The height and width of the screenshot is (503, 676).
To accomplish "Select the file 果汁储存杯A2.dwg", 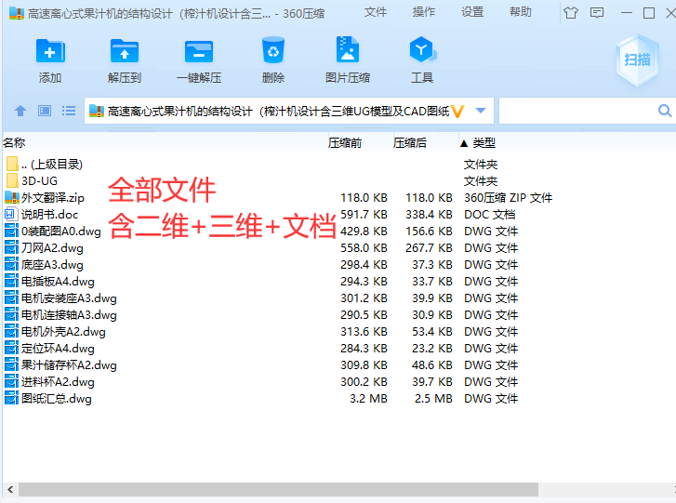I will click(x=69, y=365).
